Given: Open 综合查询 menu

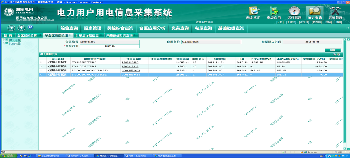Looking at the screenshot, I should click(x=69, y=28).
